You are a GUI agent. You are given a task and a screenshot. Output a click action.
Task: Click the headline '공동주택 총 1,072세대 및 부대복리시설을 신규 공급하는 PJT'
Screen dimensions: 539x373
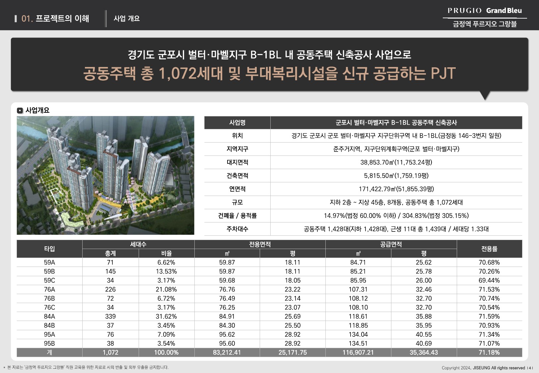point(269,73)
